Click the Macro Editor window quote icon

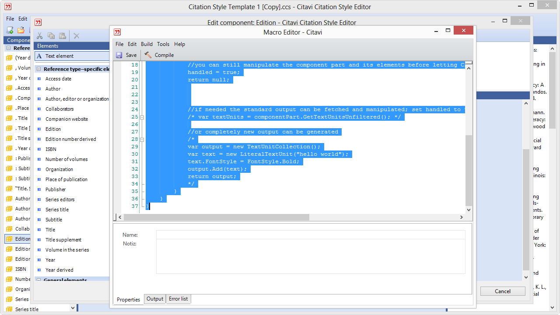[117, 32]
